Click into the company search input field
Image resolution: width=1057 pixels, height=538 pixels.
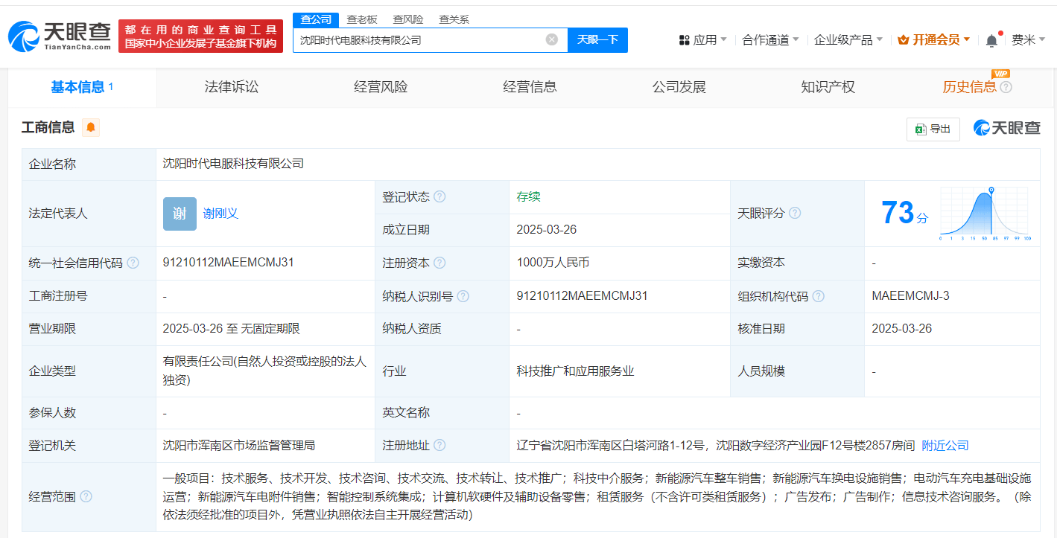point(417,40)
